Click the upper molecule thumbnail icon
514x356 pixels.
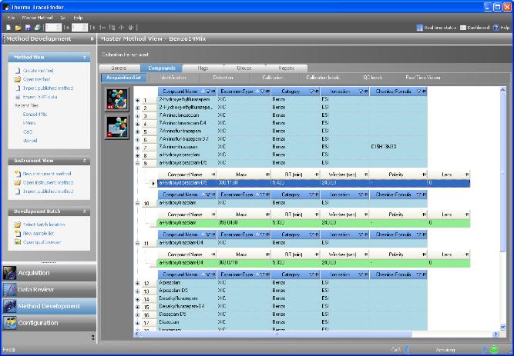point(117,99)
